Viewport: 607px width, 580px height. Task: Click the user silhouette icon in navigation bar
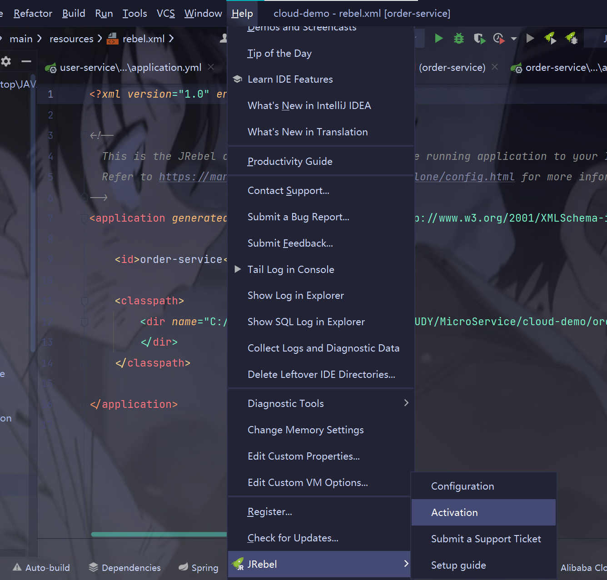pyautogui.click(x=223, y=39)
